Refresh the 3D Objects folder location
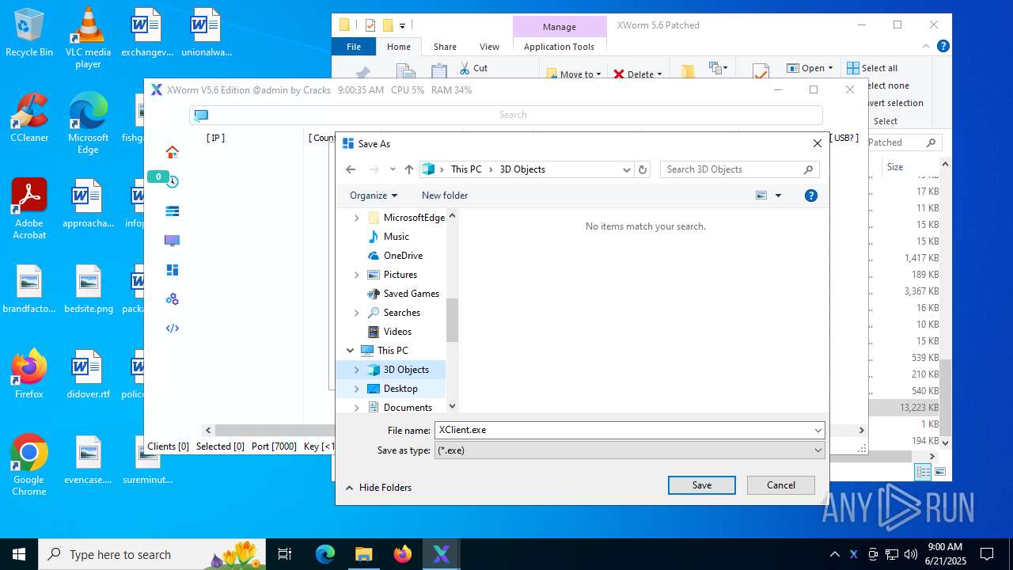The height and width of the screenshot is (570, 1013). pos(643,169)
